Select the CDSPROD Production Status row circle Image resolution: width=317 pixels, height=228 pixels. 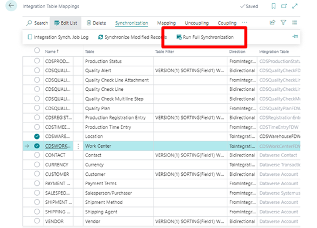37,61
